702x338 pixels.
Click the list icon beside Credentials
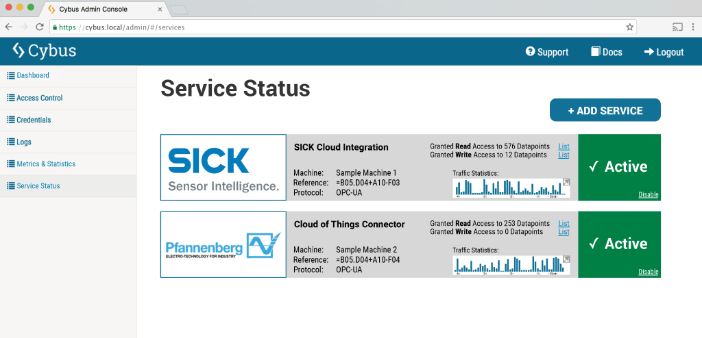point(11,120)
